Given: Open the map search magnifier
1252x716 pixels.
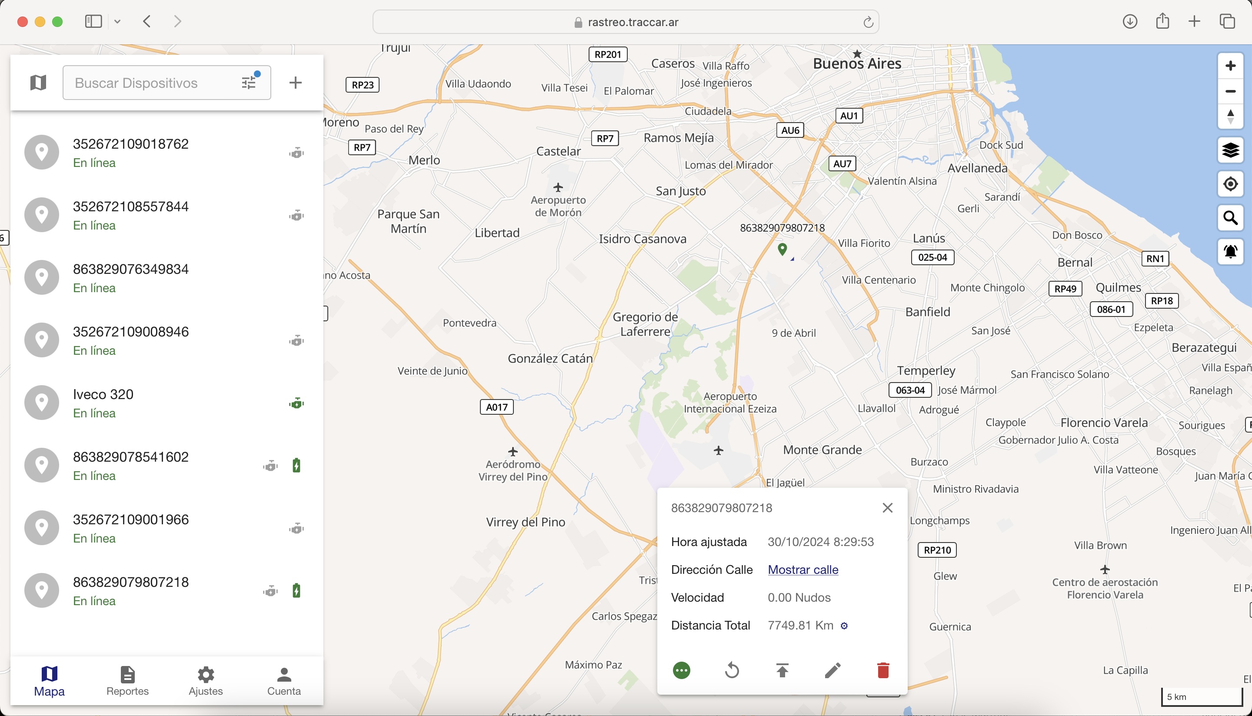Looking at the screenshot, I should click(1230, 218).
